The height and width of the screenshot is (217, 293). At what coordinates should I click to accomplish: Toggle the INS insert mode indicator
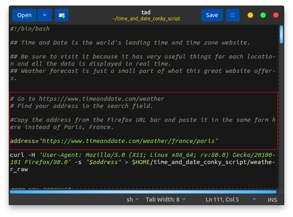[272, 200]
